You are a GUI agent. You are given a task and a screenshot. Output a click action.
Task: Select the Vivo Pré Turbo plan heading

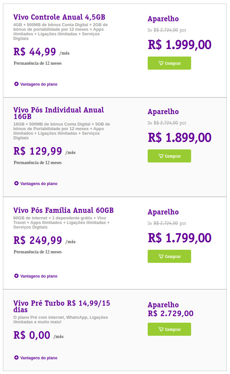(x=61, y=306)
